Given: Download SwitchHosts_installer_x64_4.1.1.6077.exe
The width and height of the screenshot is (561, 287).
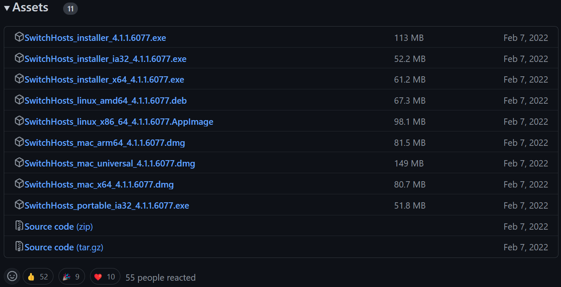Looking at the screenshot, I should pyautogui.click(x=104, y=80).
